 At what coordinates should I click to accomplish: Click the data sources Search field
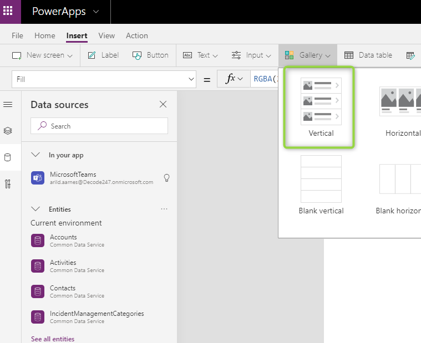click(99, 126)
